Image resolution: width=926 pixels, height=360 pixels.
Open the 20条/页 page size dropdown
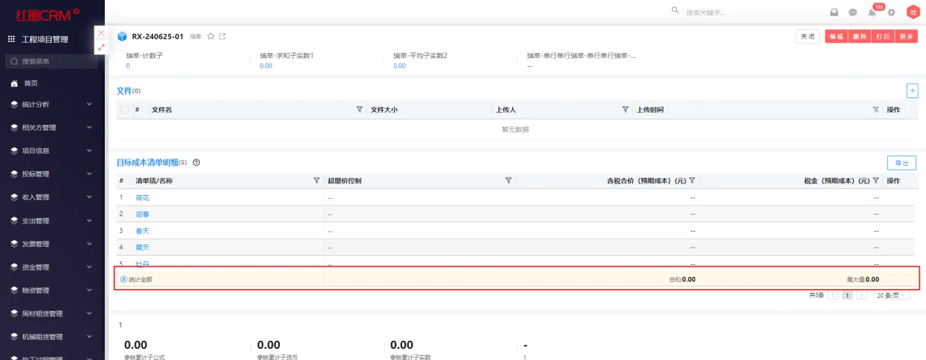(893, 295)
